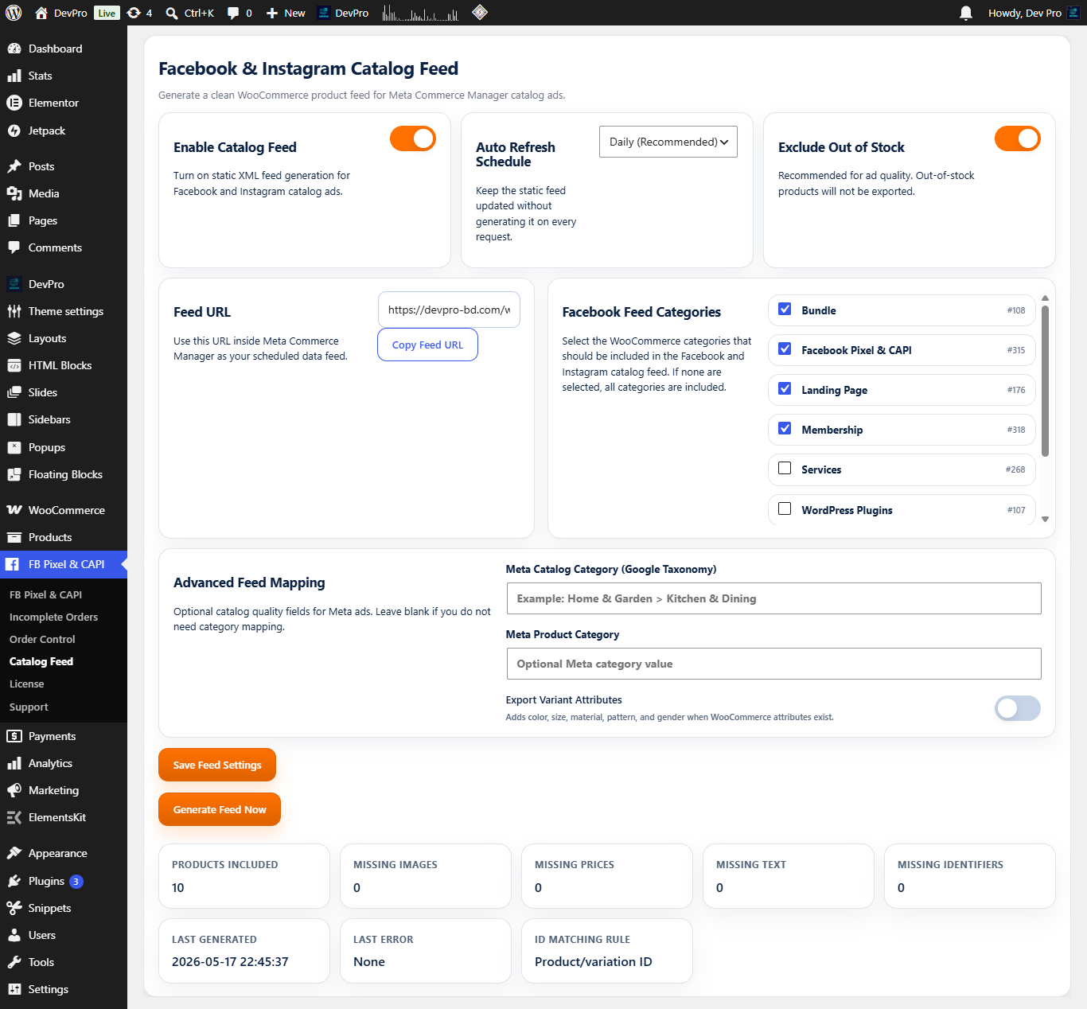The width and height of the screenshot is (1087, 1009).
Task: Click the Generate Feed Now button
Action: pos(220,809)
